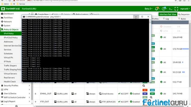The image size is (191, 107).
Task: Click the Not secure warning icon
Action: [14, 1]
